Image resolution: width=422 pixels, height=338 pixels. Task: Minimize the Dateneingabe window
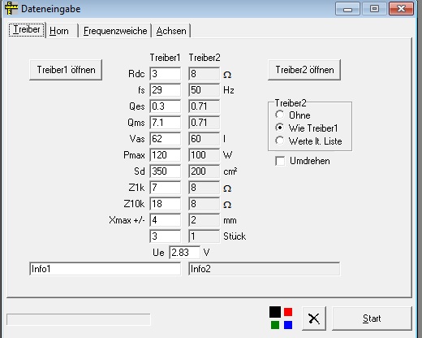click(x=347, y=9)
